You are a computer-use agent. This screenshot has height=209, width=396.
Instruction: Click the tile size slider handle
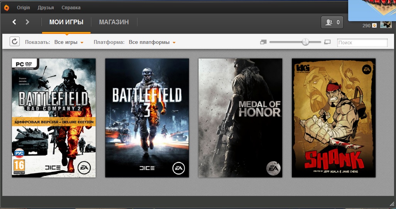[x=305, y=42]
